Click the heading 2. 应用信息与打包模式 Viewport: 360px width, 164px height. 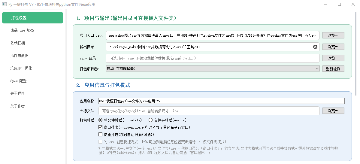(103, 85)
